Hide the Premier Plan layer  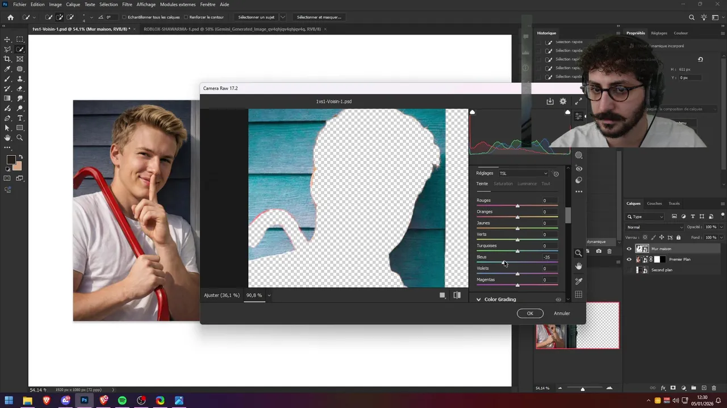tap(629, 260)
